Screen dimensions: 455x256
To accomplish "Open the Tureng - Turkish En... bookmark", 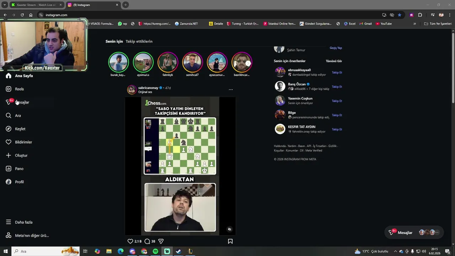I will click(x=242, y=24).
